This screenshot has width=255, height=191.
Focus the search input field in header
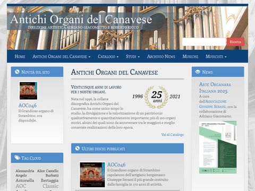coord(205,42)
